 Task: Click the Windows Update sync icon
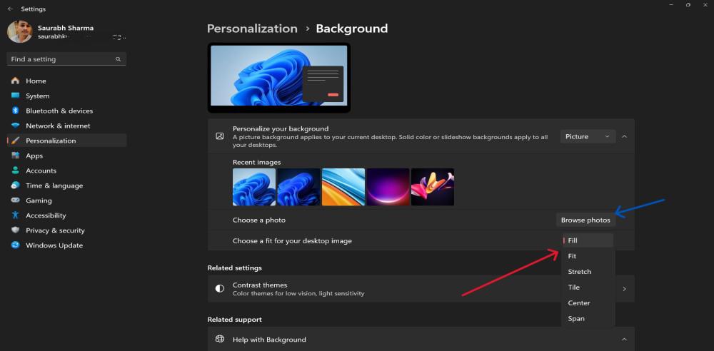point(16,245)
